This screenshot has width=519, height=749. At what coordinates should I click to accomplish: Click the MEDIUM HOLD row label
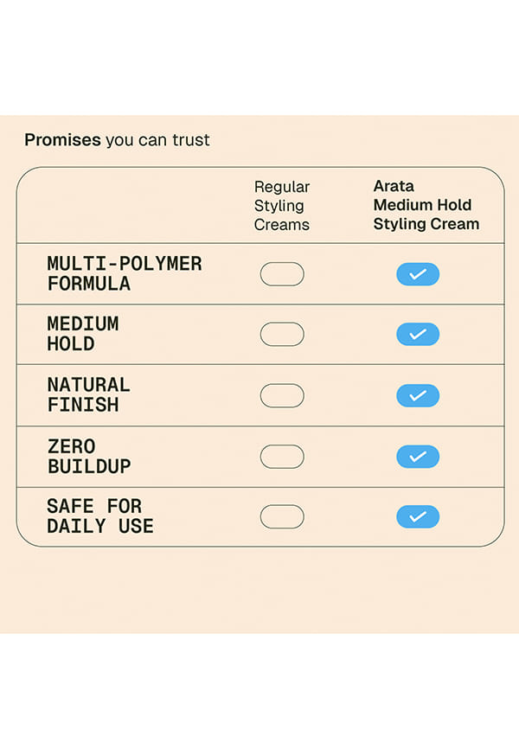(x=83, y=334)
